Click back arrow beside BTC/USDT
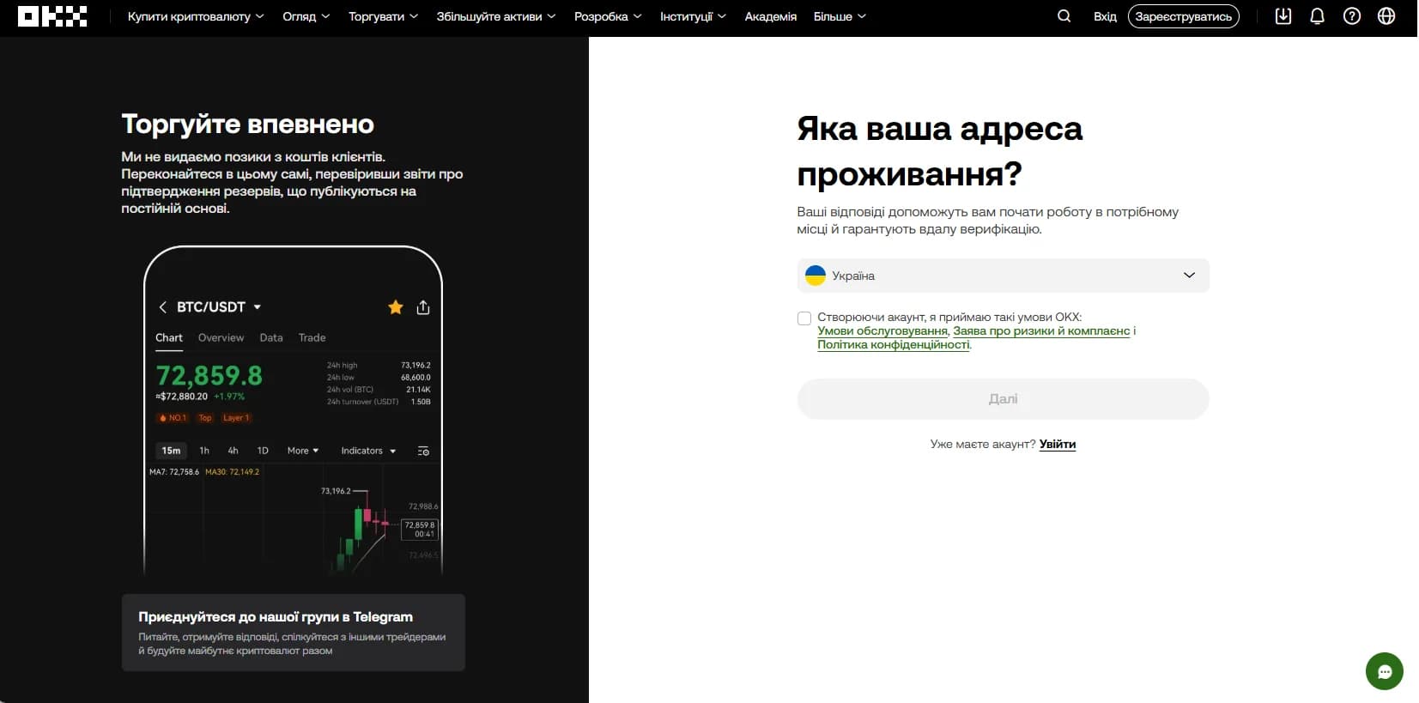The width and height of the screenshot is (1419, 703). pos(162,307)
